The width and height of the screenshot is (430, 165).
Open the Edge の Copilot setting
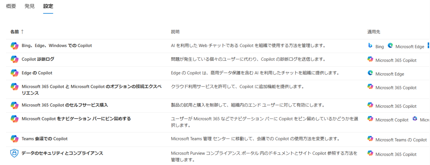pos(37,73)
